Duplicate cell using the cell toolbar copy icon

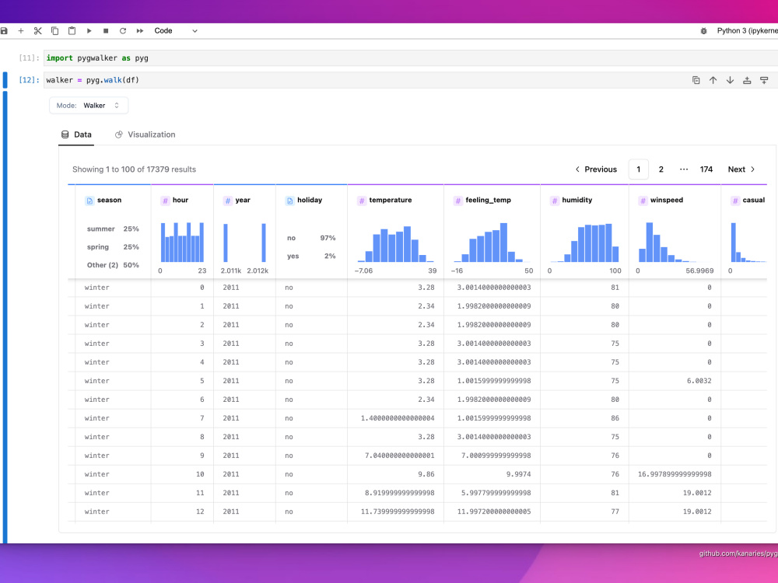696,80
